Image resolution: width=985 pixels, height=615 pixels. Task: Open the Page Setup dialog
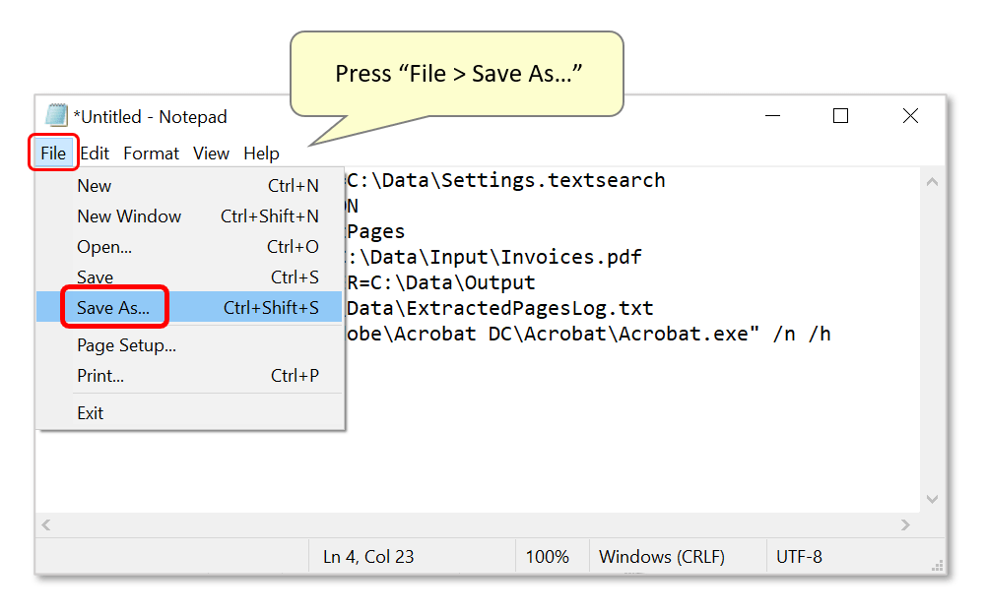[125, 344]
